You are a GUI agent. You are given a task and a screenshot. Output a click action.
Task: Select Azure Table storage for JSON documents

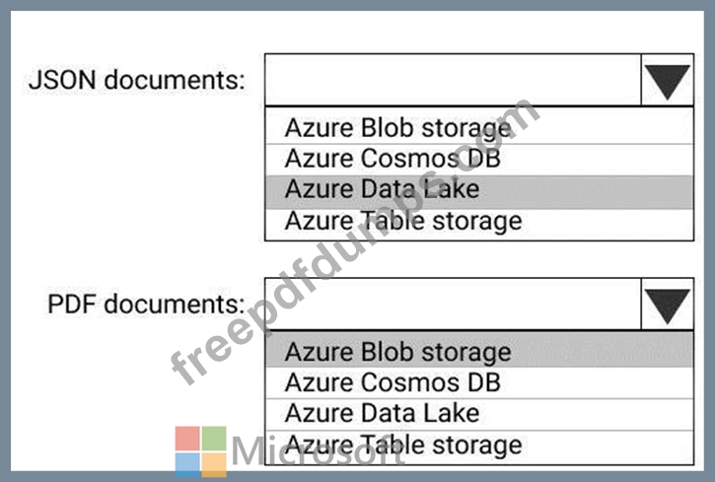point(479,223)
